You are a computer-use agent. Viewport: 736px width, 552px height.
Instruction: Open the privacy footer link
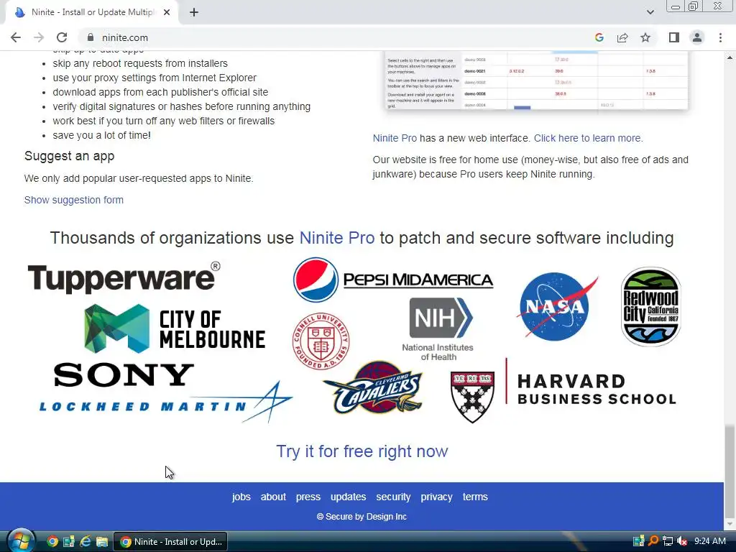pos(436,497)
